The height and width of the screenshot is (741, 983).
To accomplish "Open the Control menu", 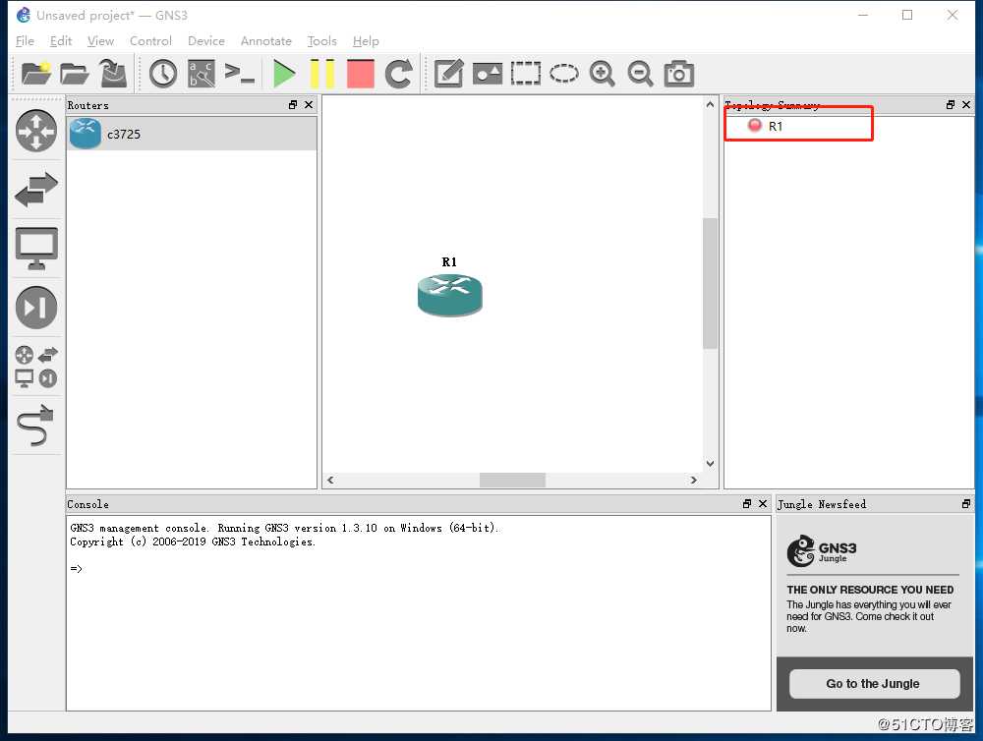I will 150,40.
